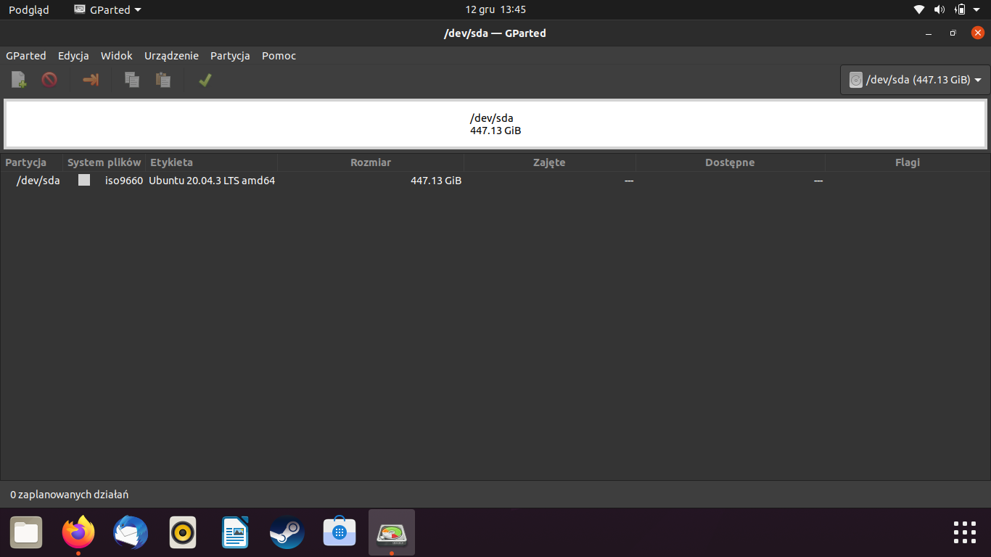The height and width of the screenshot is (557, 991).
Task: Open the Partycja menu
Action: click(230, 56)
